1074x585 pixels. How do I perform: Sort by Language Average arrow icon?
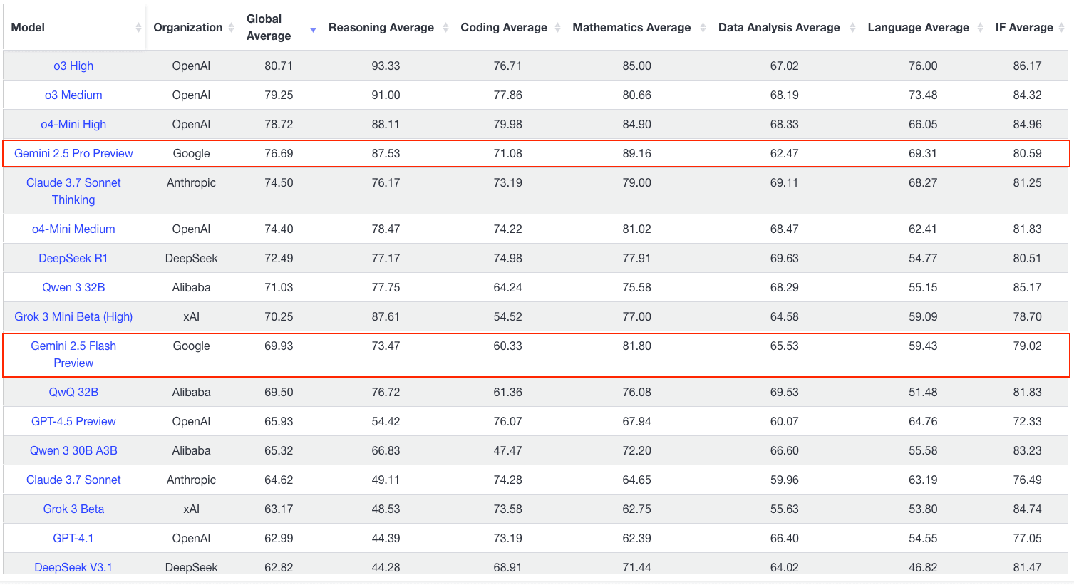pyautogui.click(x=980, y=28)
